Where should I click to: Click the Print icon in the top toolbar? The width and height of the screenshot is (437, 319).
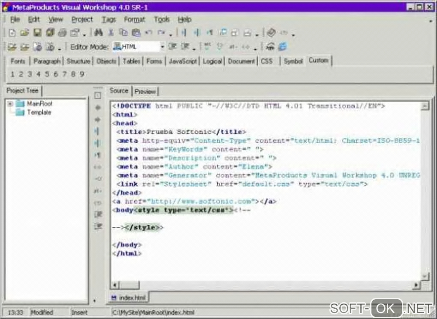pyautogui.click(x=63, y=33)
